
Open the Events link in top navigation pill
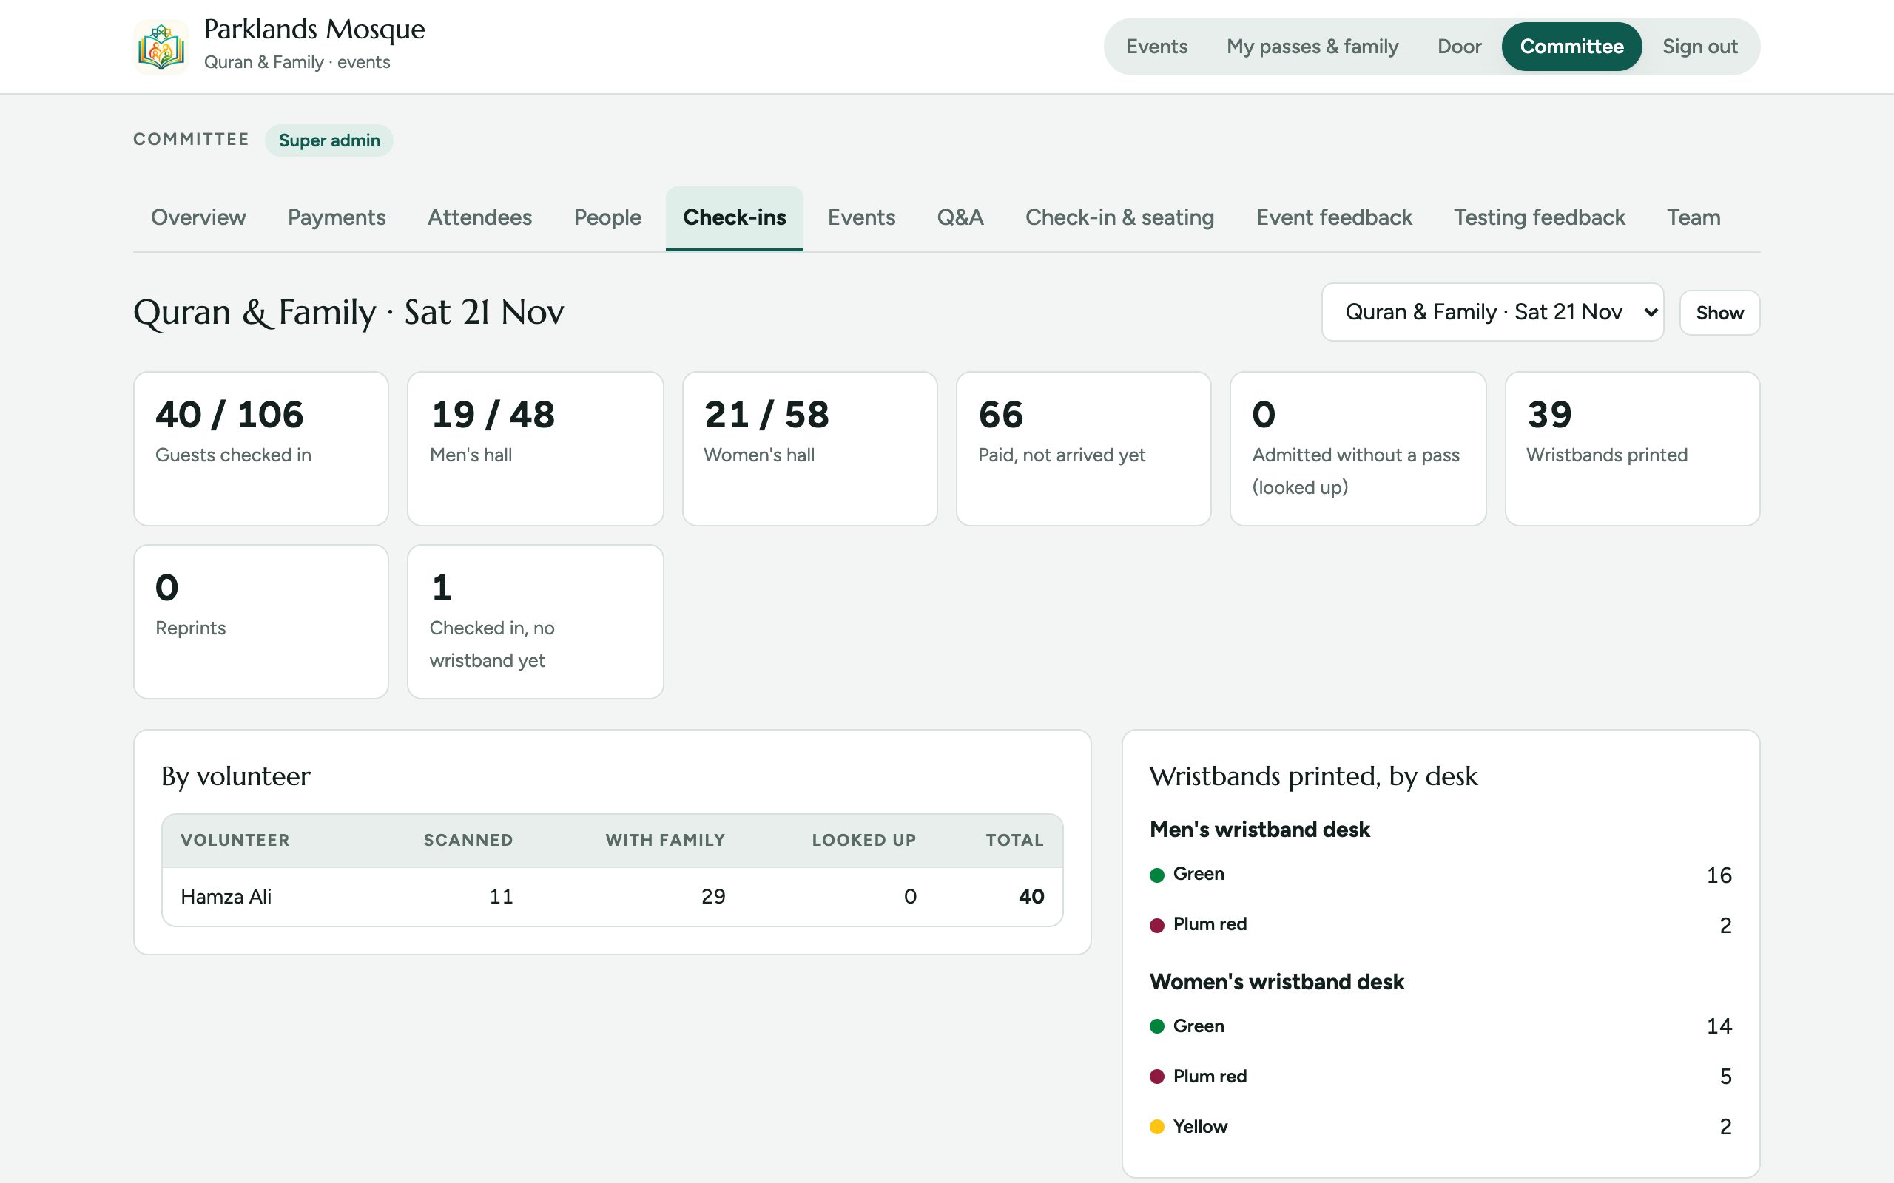(x=1157, y=47)
